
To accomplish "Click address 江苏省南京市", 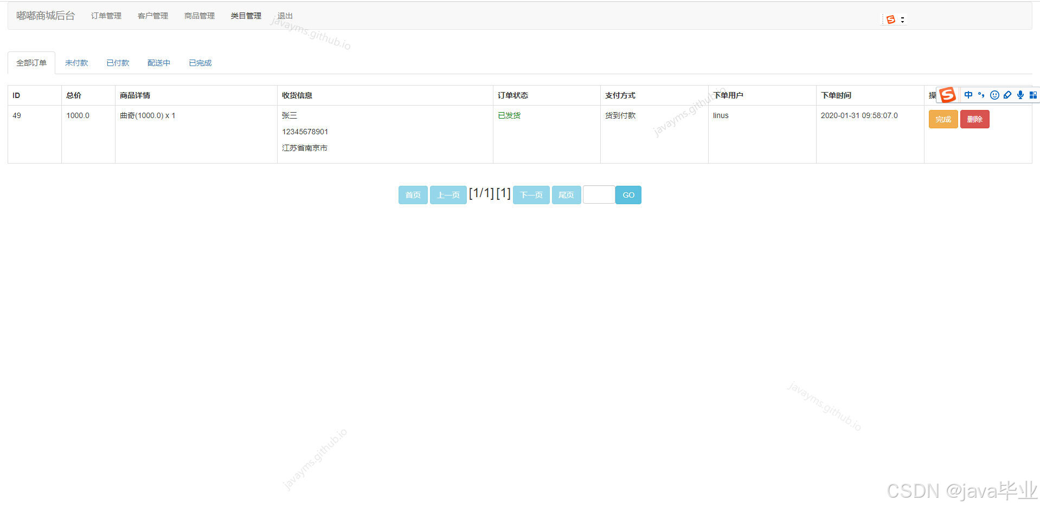I will point(305,148).
